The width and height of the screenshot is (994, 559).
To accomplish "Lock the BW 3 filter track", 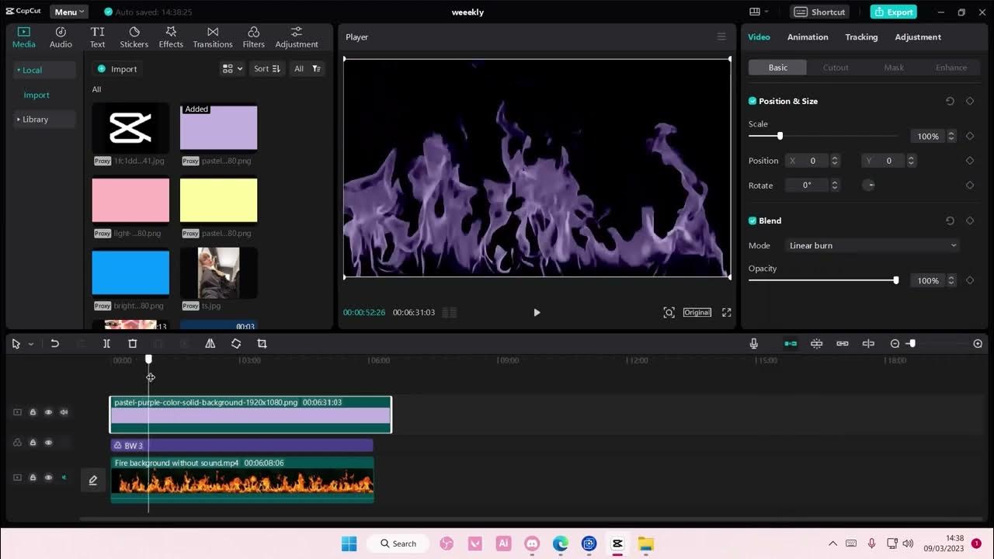I will point(33,443).
